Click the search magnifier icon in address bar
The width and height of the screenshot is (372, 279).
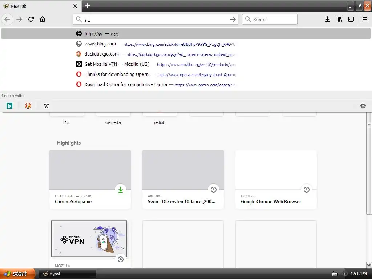pos(78,19)
